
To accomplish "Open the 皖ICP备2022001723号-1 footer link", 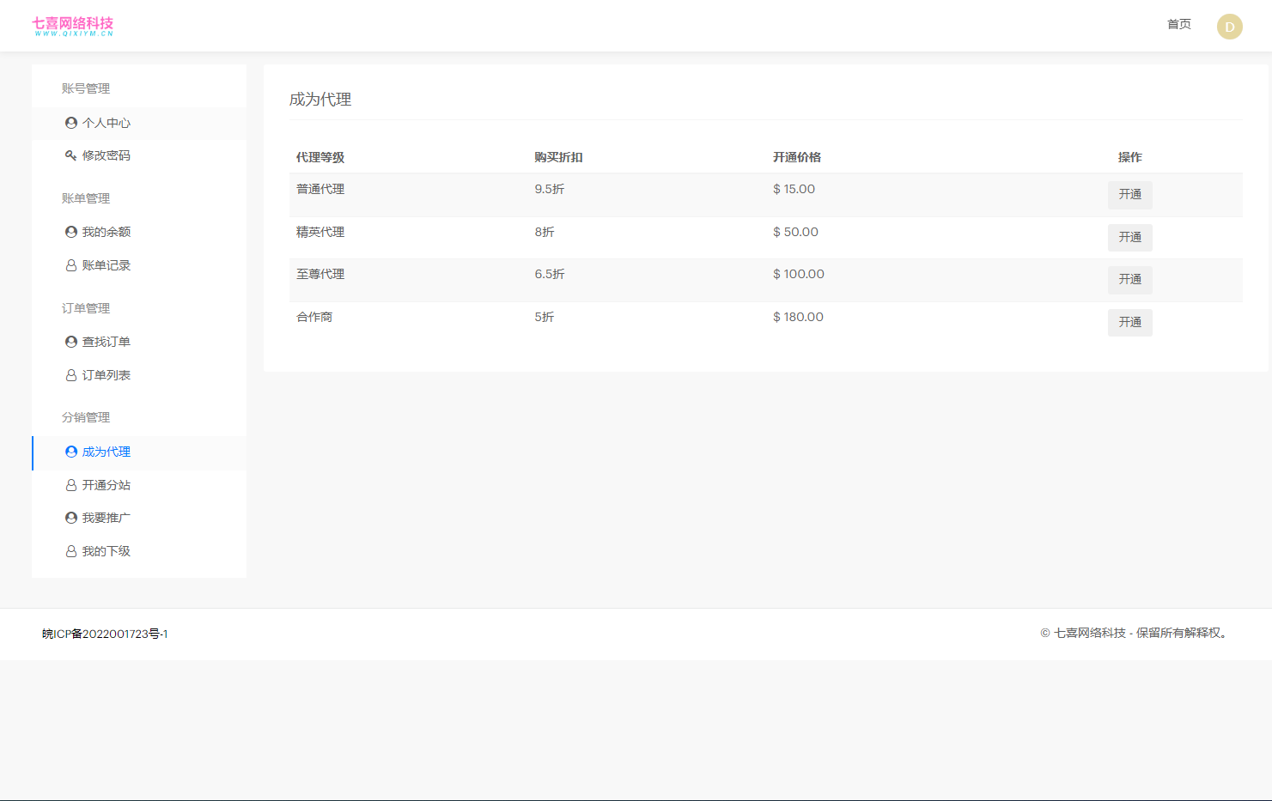I will click(x=105, y=634).
